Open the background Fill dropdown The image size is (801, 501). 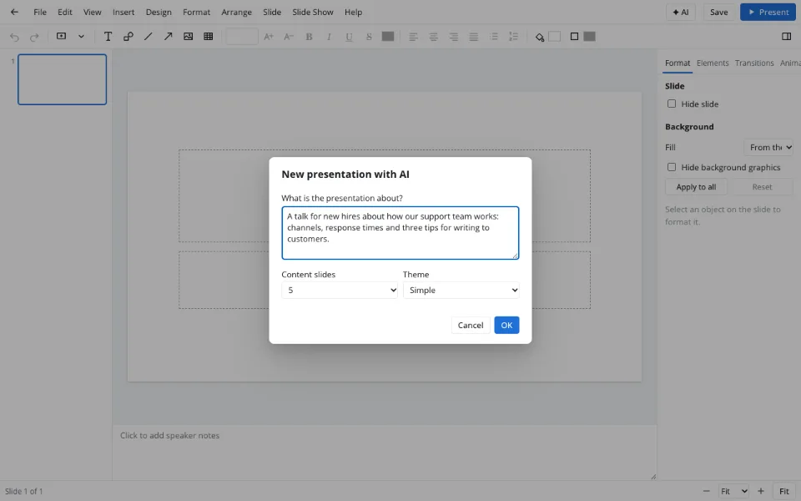coord(768,147)
